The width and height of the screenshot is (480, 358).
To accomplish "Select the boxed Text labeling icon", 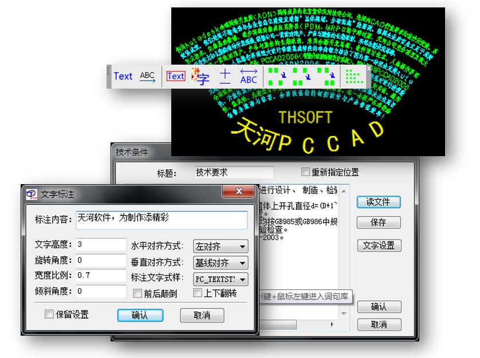I will [176, 76].
